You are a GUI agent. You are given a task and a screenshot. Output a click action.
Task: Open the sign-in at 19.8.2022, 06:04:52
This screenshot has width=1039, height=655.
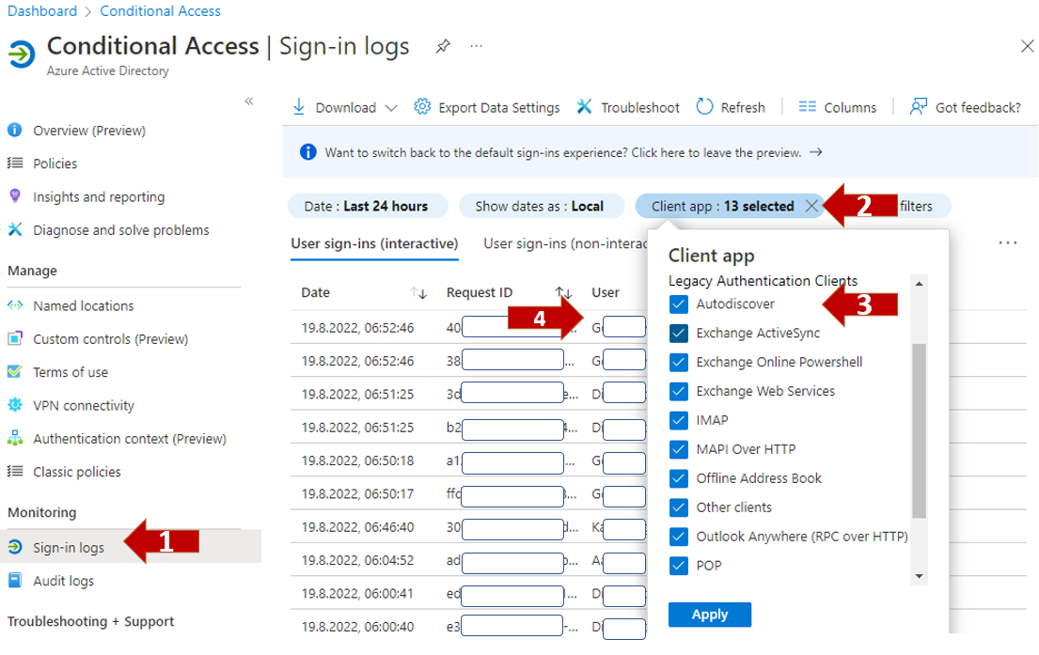click(x=358, y=560)
